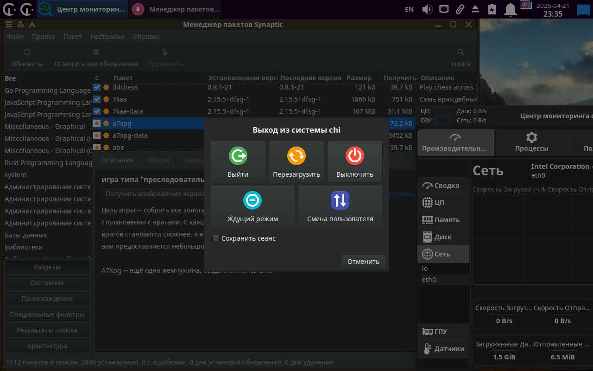593x371 pixels.
Task: Open the Описание tab in package details
Action: coord(117,160)
